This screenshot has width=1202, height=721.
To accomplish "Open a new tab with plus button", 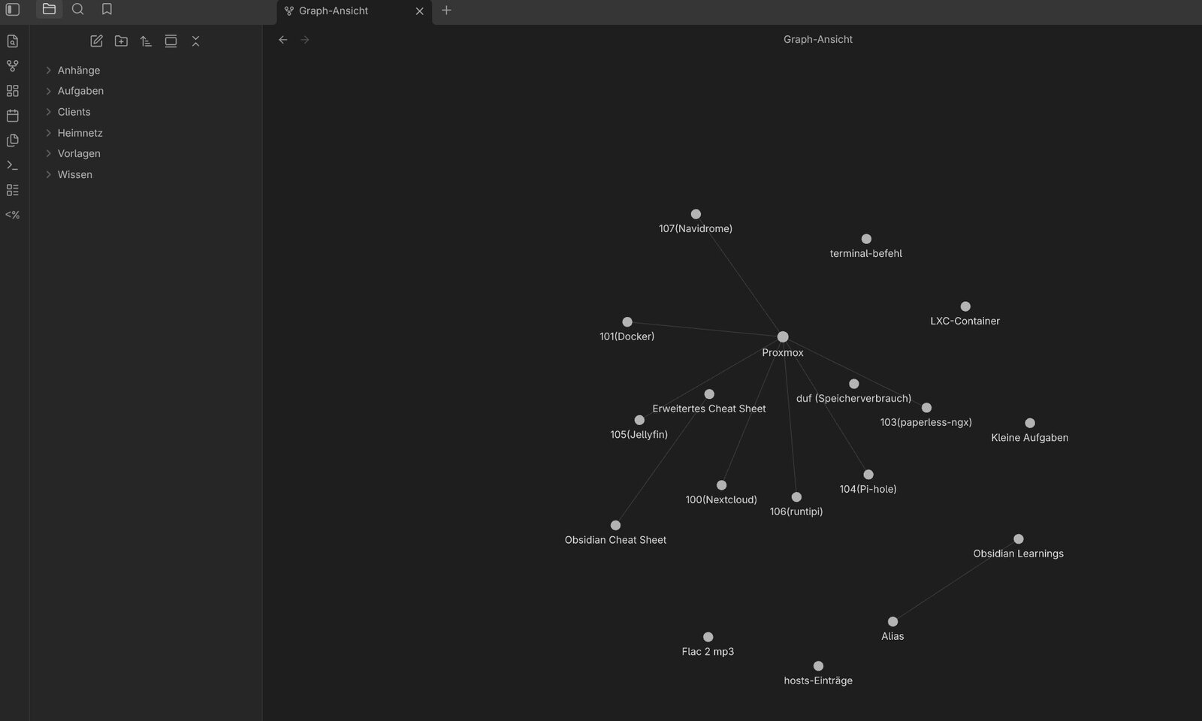I will click(x=446, y=11).
